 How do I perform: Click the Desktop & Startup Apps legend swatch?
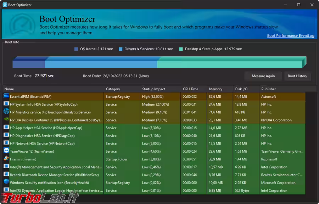pyautogui.click(x=181, y=49)
